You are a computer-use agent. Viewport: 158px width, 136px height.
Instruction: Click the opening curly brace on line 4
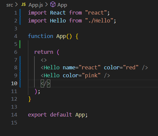pos(77,36)
